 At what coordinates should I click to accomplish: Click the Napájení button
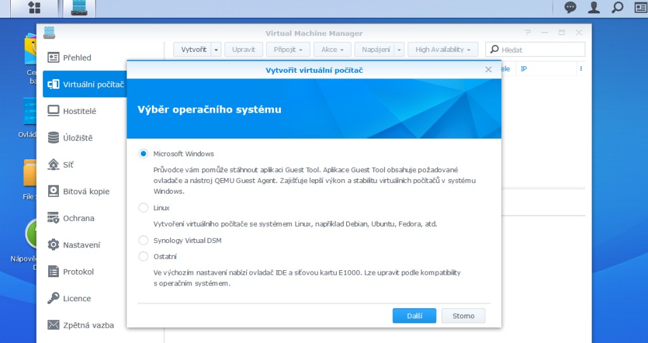coord(376,49)
